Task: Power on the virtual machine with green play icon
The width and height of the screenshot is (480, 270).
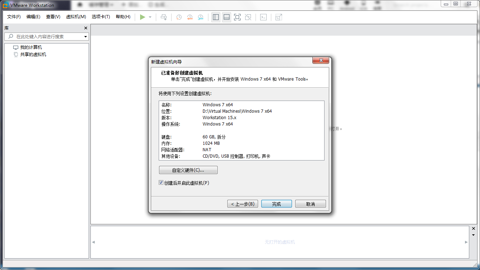Action: [x=143, y=17]
